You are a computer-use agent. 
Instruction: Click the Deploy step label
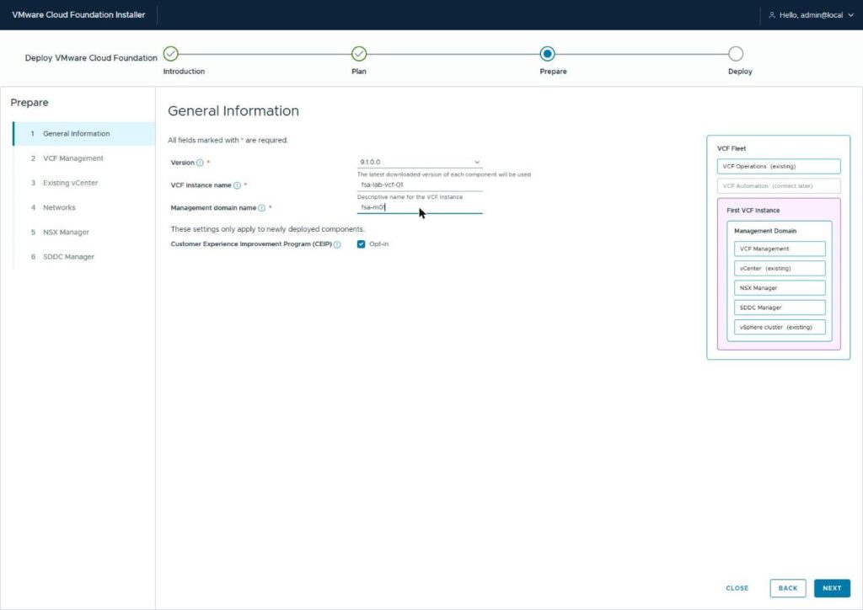(740, 72)
